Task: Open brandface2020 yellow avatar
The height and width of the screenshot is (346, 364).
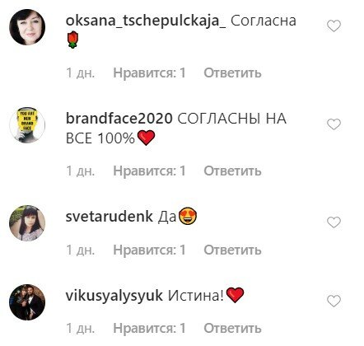Action: coord(27,125)
